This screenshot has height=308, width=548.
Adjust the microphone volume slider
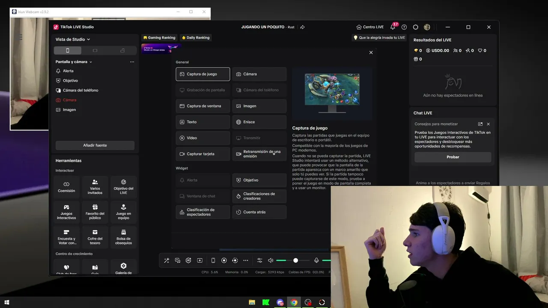click(327, 261)
